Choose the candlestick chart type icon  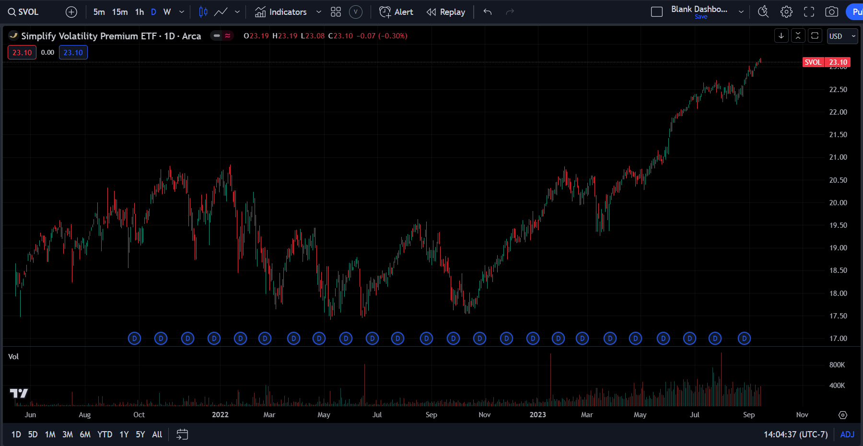[x=203, y=12]
